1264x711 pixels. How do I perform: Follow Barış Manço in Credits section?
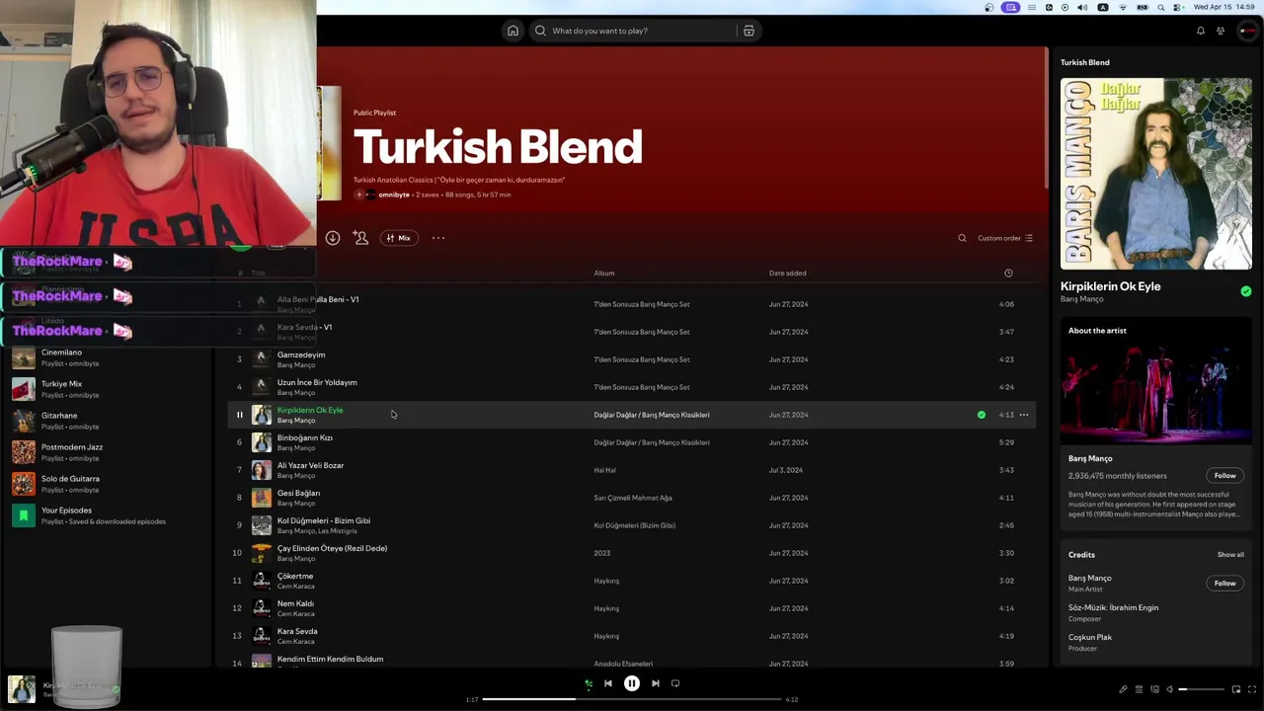(x=1224, y=584)
